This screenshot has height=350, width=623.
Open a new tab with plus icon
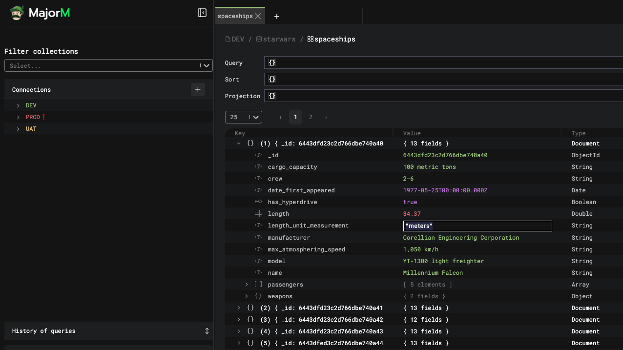[x=277, y=17]
